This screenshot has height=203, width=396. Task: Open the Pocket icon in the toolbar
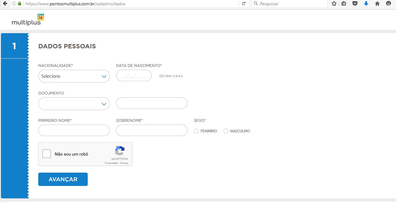[x=355, y=4]
